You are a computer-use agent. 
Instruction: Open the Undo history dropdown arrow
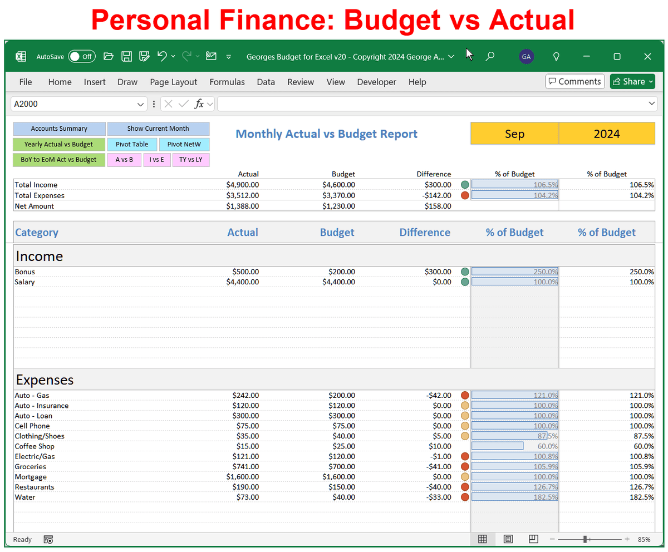point(173,56)
